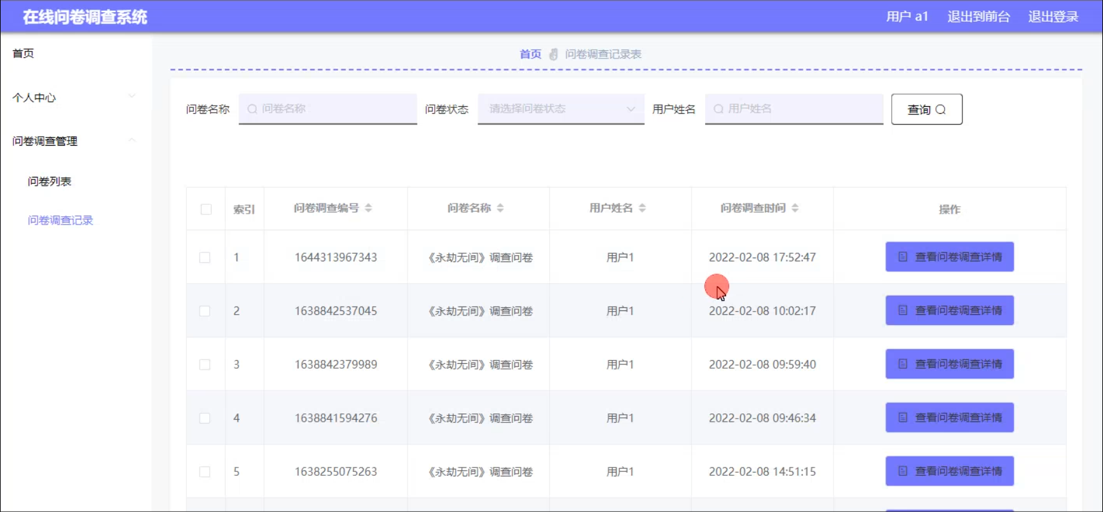This screenshot has height=512, width=1103.
Task: Click number cell 1638255075263
Action: pyautogui.click(x=336, y=472)
